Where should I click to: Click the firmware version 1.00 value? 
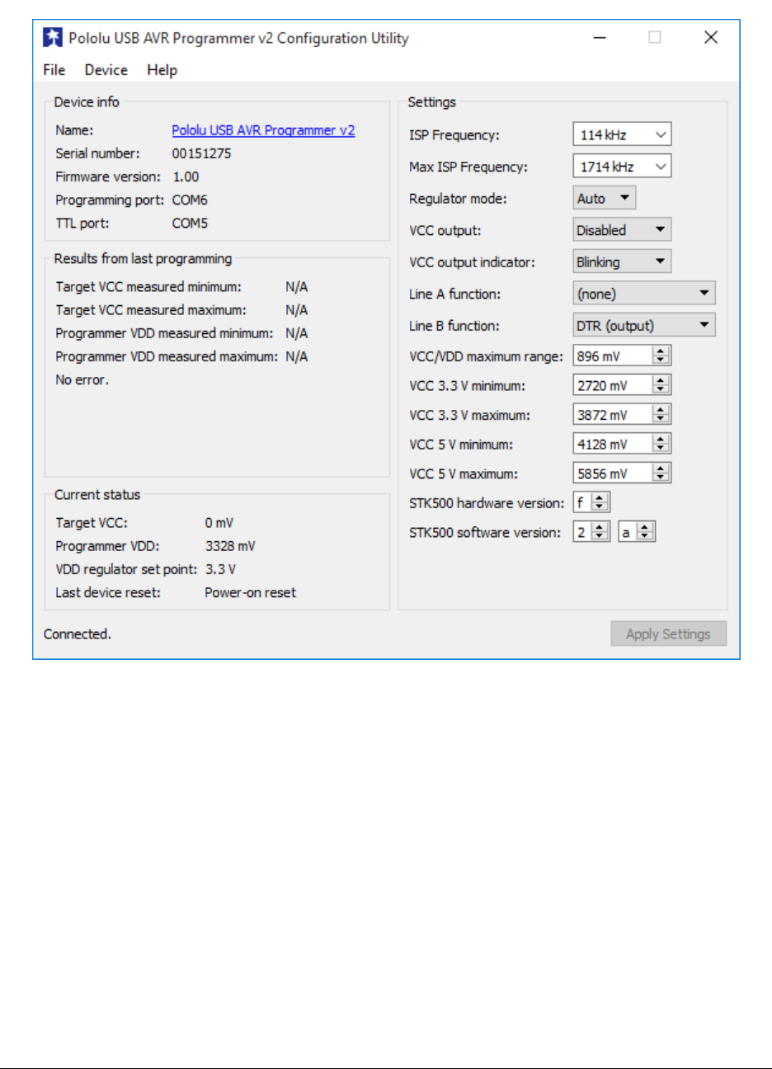[186, 177]
